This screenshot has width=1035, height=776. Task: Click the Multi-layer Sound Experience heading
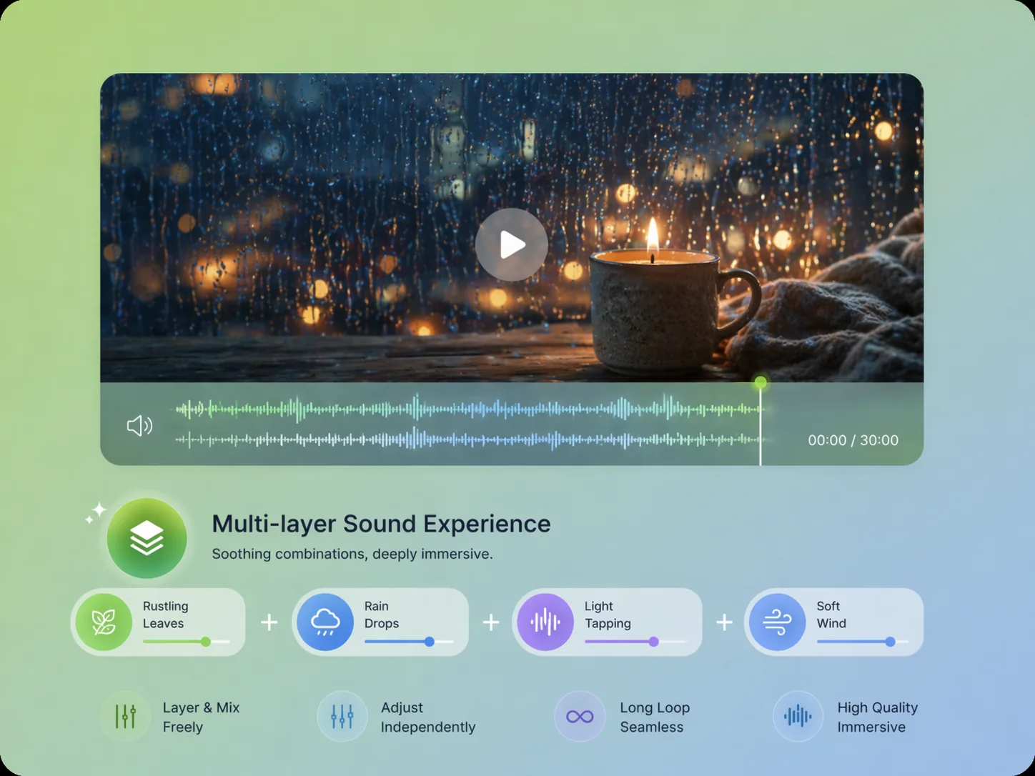pos(380,524)
